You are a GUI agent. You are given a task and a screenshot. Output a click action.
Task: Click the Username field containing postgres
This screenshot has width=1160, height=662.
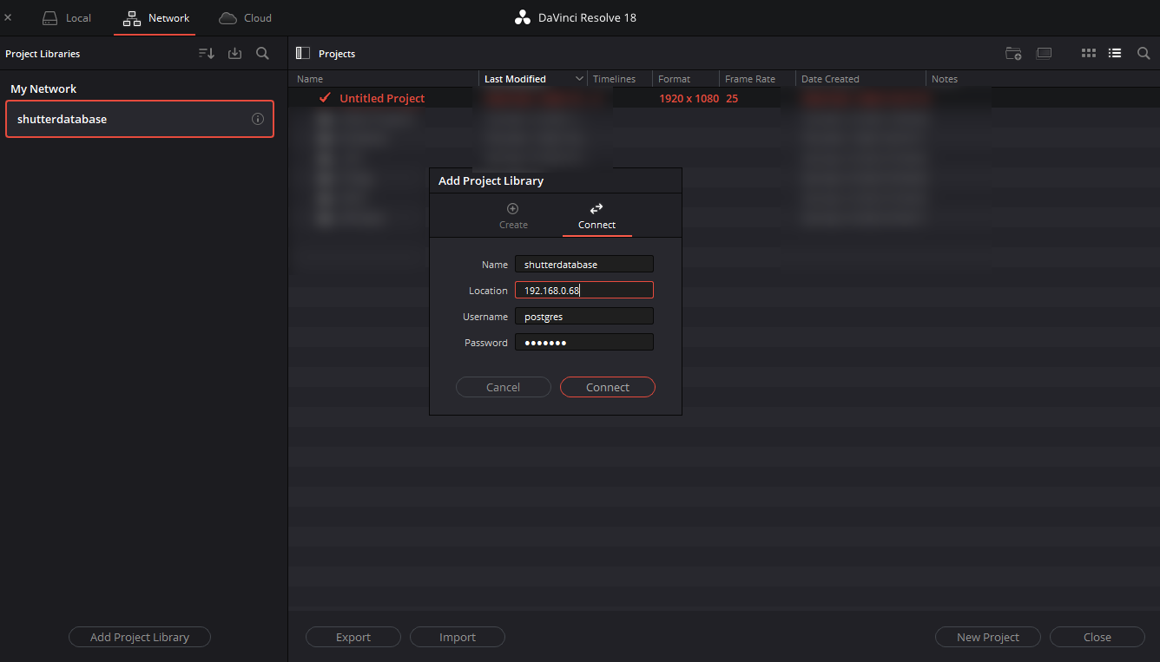point(584,317)
